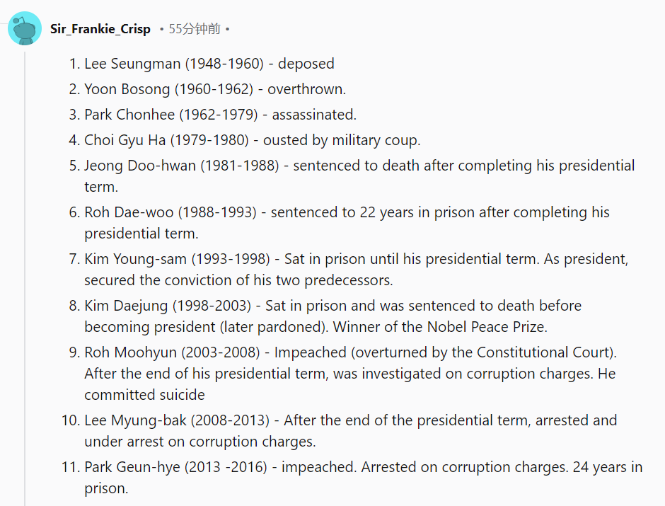
Task: Select the Kim Daejung Nobel Peace Prize line
Action: (x=316, y=327)
